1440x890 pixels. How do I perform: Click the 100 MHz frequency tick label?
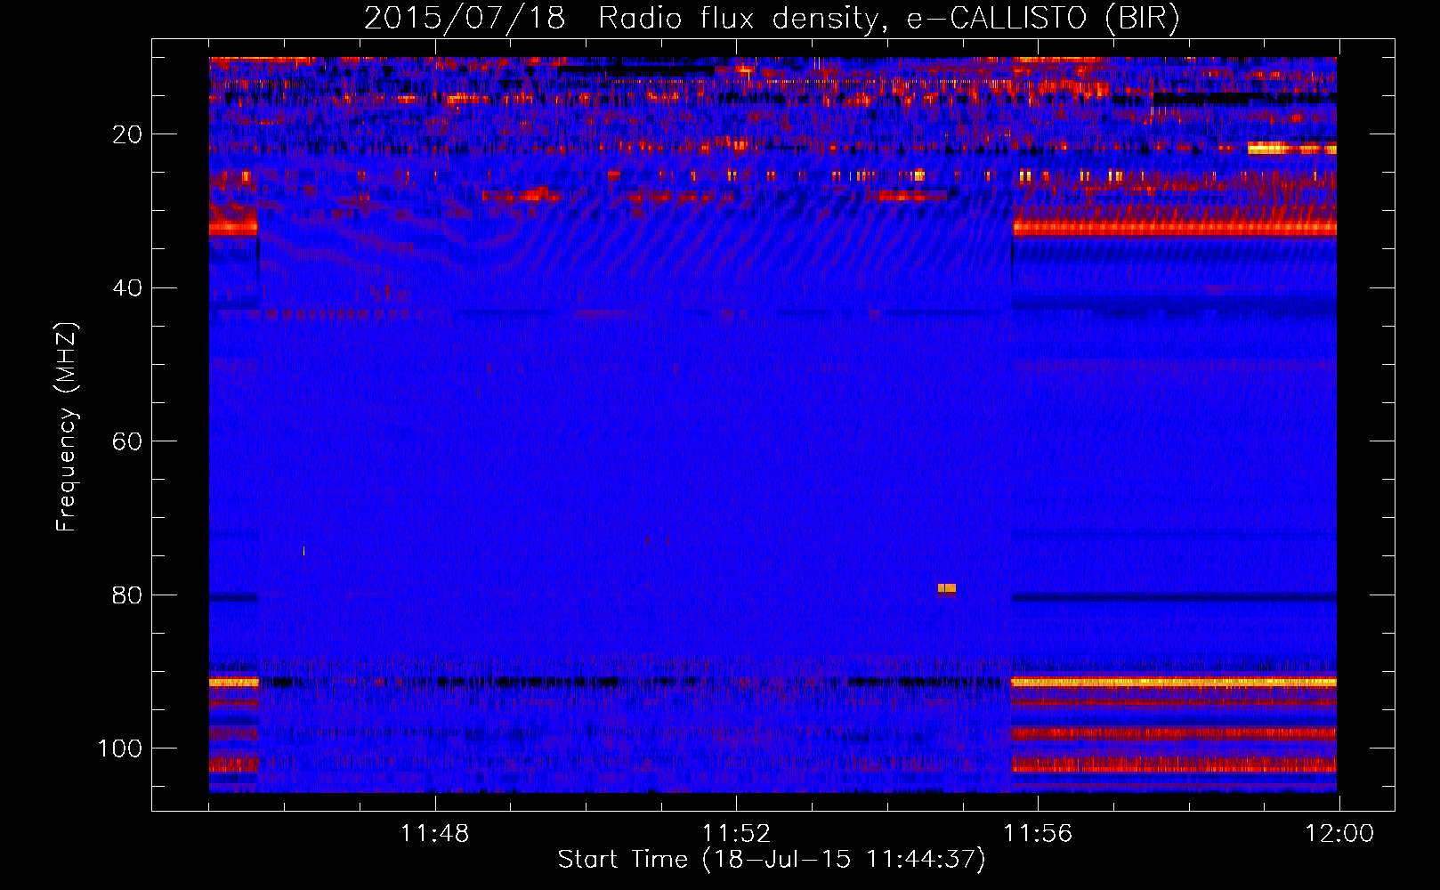coord(120,748)
